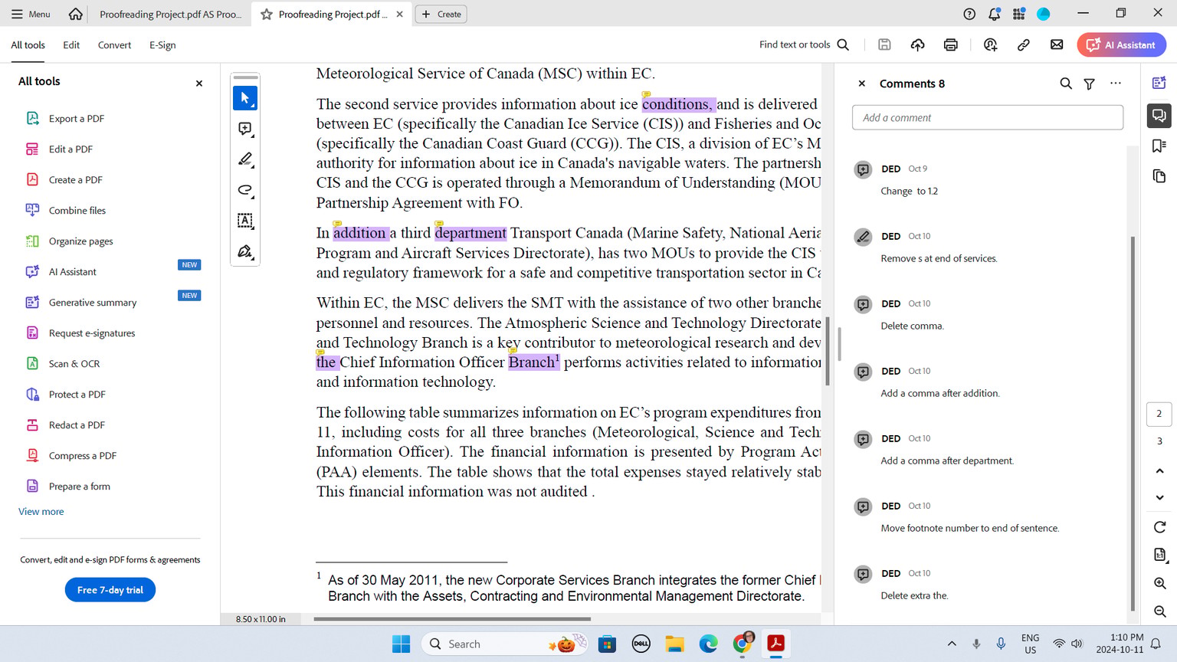Go to previous page with up chevron
The width and height of the screenshot is (1177, 662).
[x=1159, y=470]
